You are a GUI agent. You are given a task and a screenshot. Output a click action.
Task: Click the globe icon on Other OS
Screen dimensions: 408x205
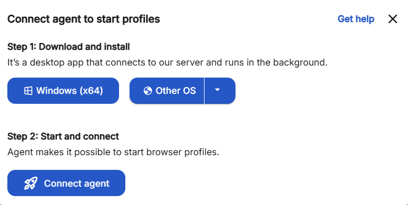point(147,91)
